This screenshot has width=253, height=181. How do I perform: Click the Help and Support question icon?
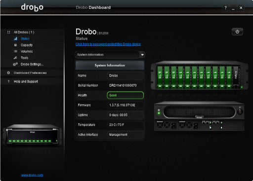click(x=8, y=81)
